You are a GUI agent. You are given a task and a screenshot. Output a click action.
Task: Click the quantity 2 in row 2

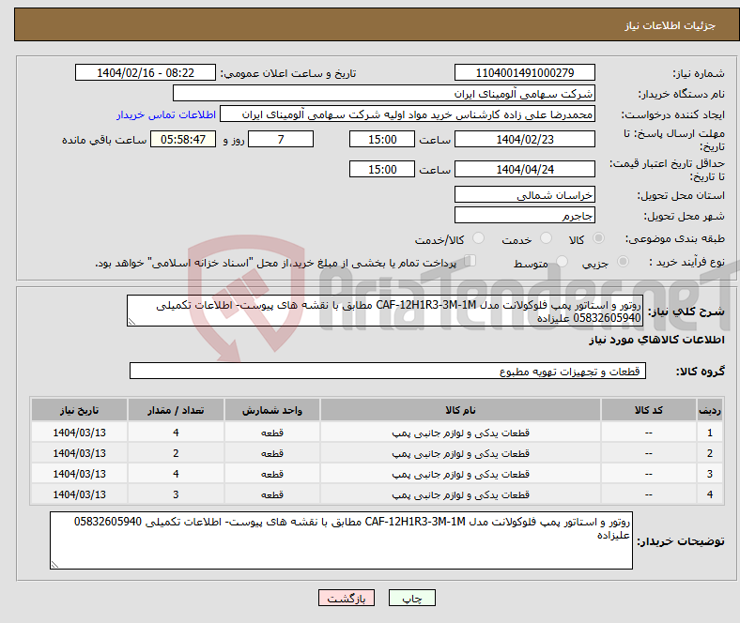[x=176, y=453]
